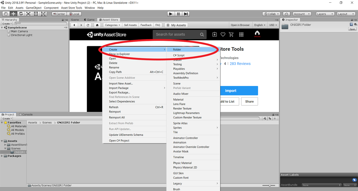
Task: Select the Rotate tool
Action: coord(21,14)
